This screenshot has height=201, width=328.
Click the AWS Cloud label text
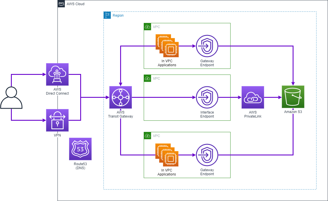(x=75, y=4)
